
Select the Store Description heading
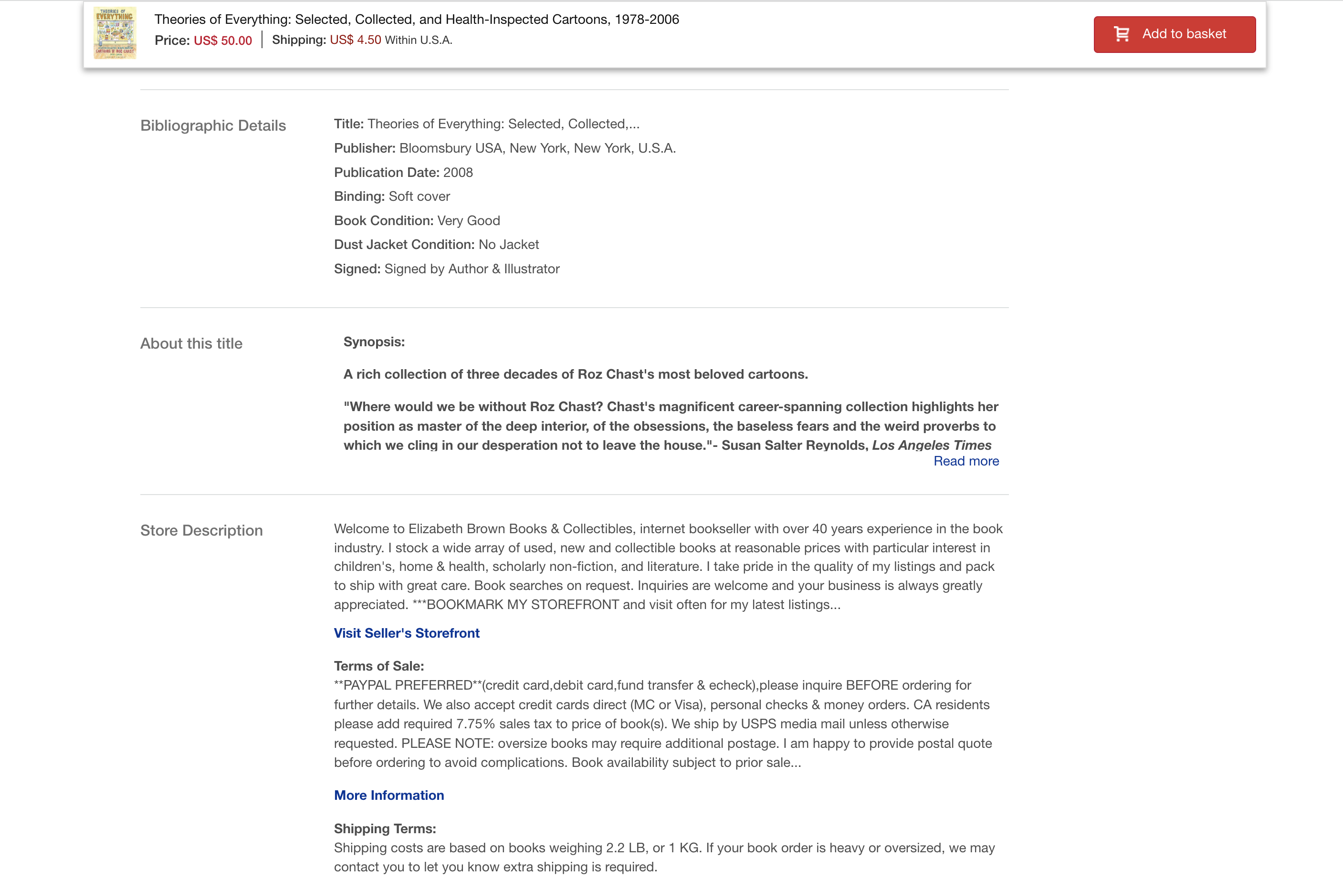(x=201, y=531)
